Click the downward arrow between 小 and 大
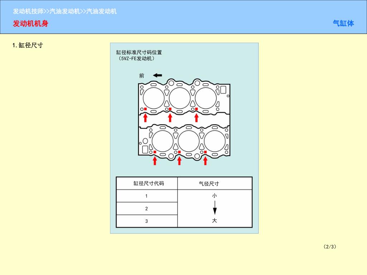 [x=215, y=208]
